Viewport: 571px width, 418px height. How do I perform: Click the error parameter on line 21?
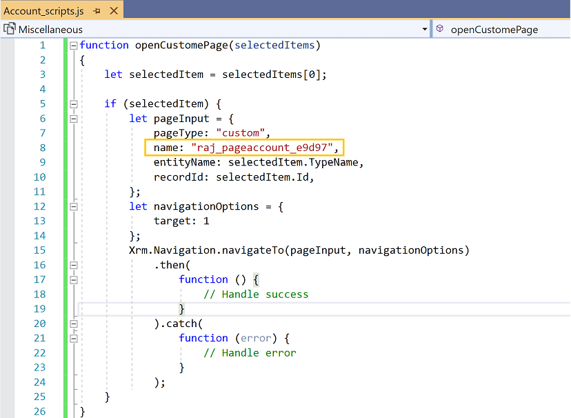coord(256,338)
